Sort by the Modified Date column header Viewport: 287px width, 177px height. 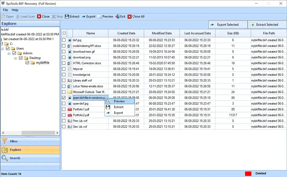coord(162,33)
